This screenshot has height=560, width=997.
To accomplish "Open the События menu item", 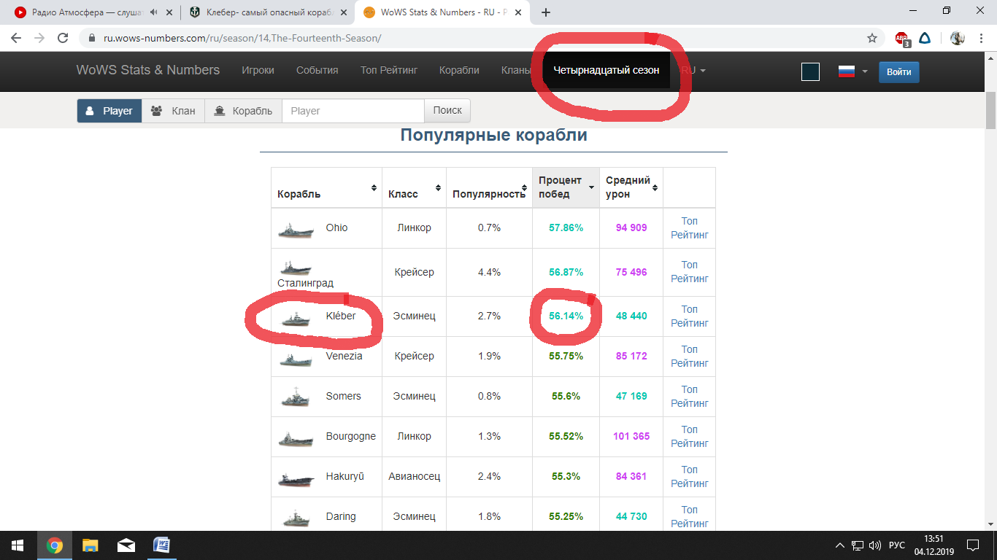I will click(317, 71).
